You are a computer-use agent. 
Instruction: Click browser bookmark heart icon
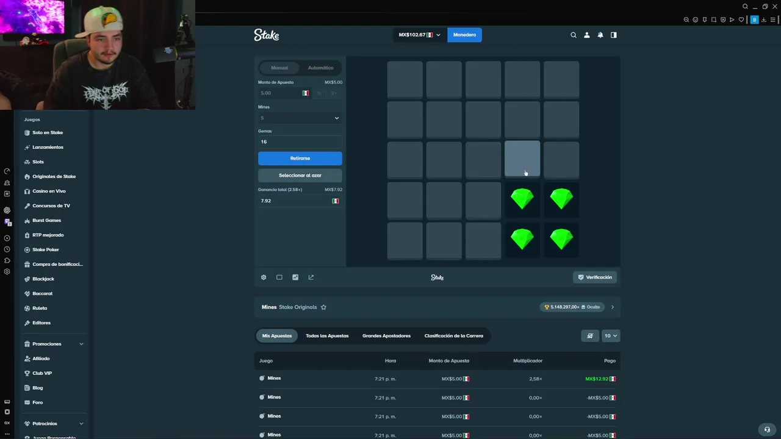pyautogui.click(x=741, y=20)
